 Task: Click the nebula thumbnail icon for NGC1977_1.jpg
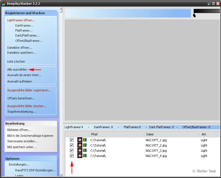[80, 140]
